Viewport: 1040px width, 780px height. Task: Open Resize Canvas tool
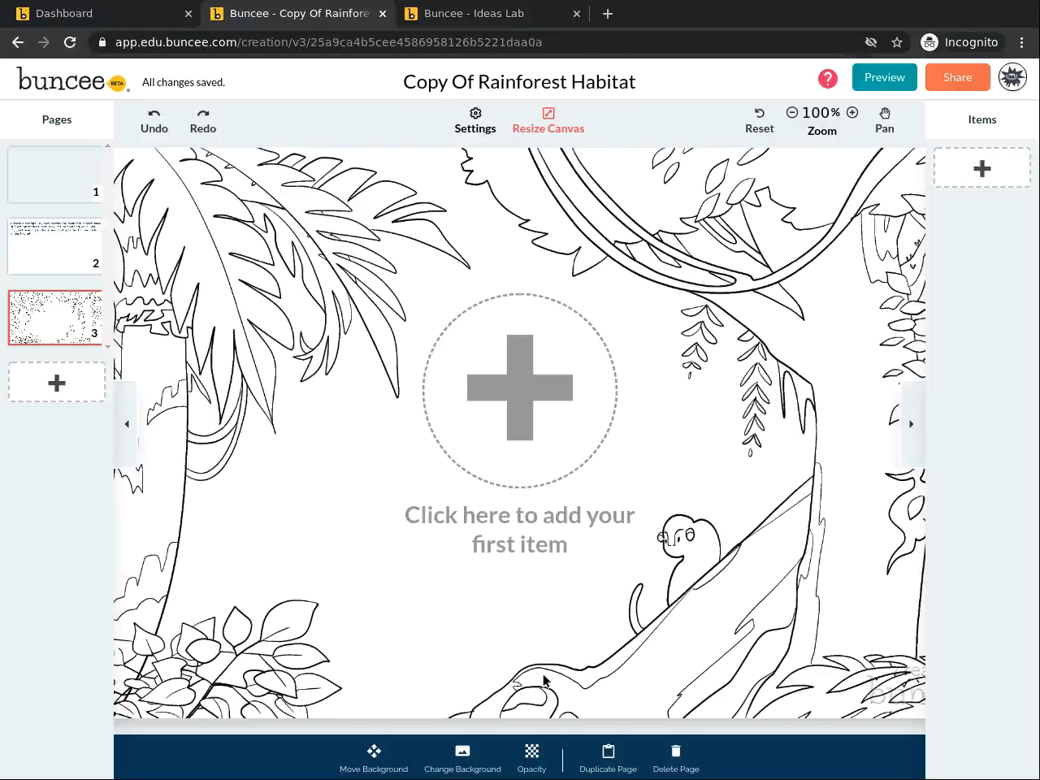click(548, 121)
